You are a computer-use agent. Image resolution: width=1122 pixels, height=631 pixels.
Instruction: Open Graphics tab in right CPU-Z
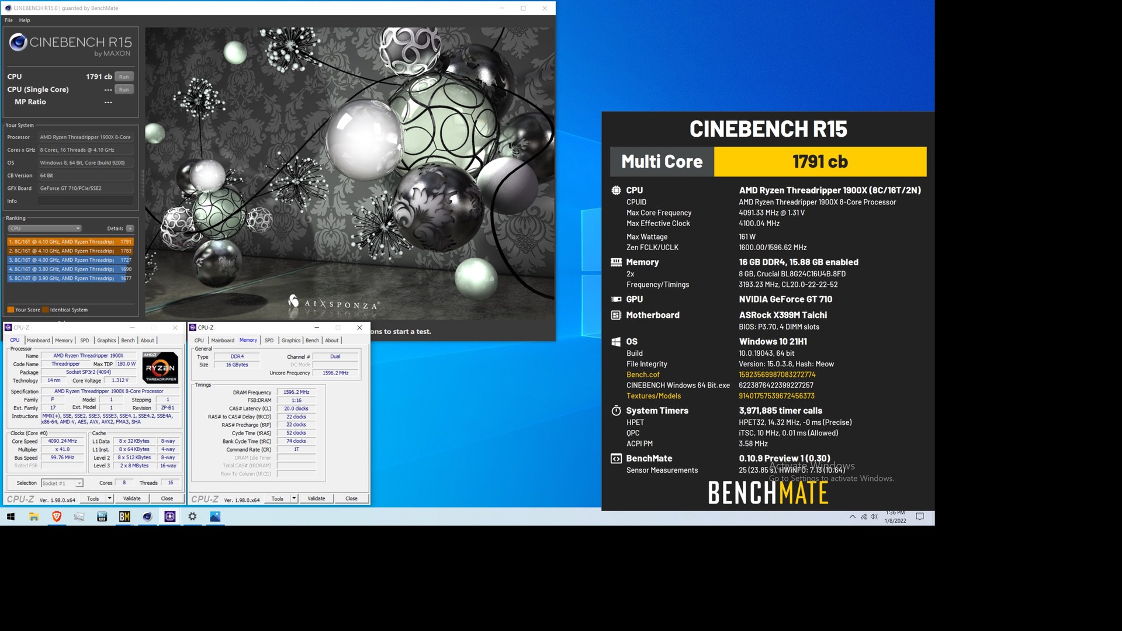point(291,341)
